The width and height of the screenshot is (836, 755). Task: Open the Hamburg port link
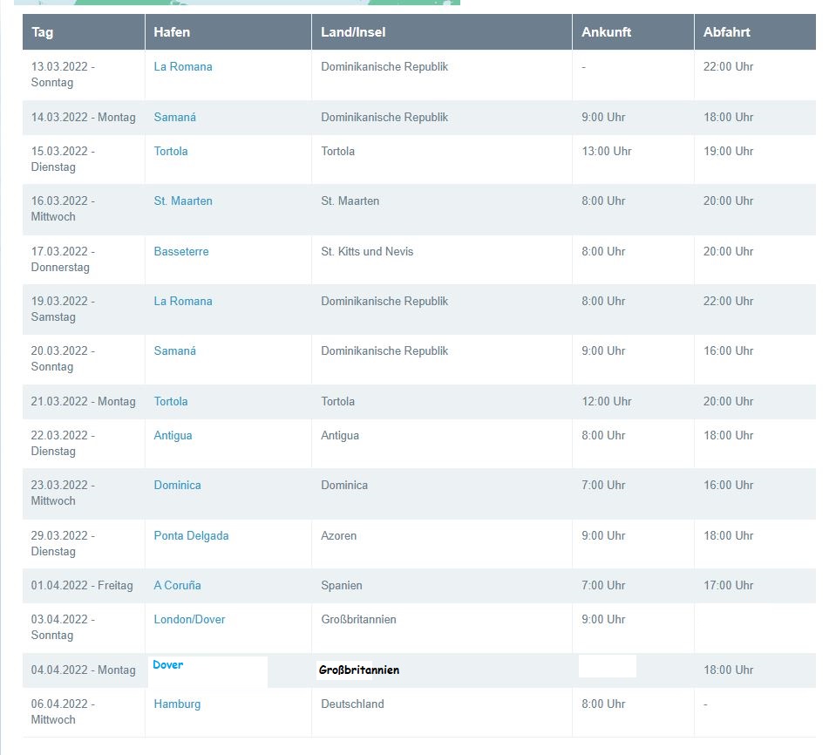[x=178, y=704]
